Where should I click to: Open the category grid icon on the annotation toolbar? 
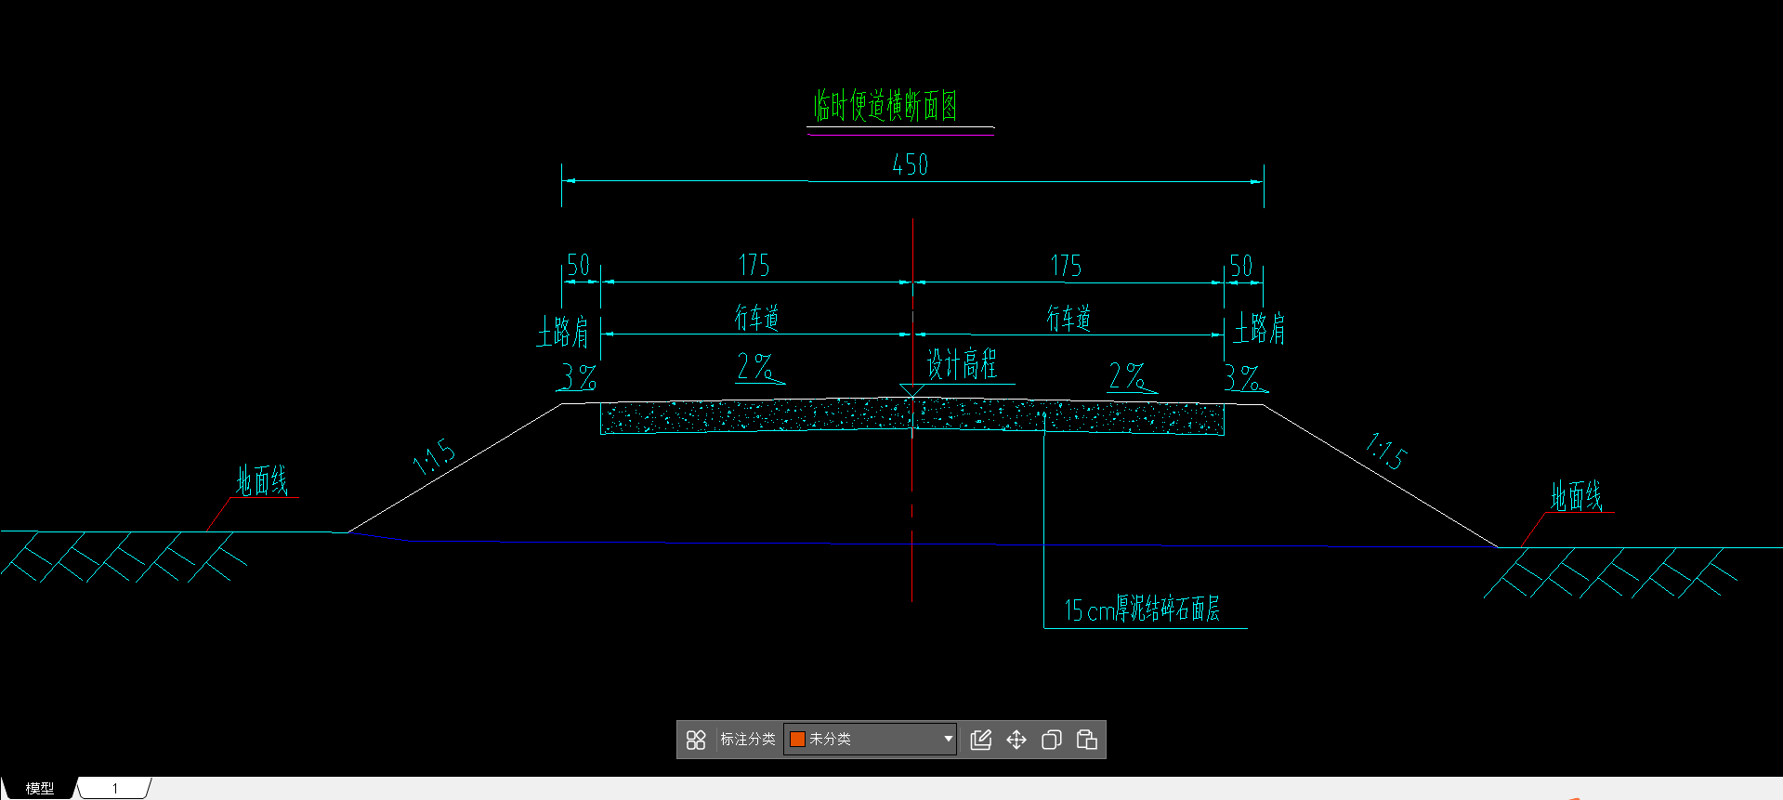696,740
